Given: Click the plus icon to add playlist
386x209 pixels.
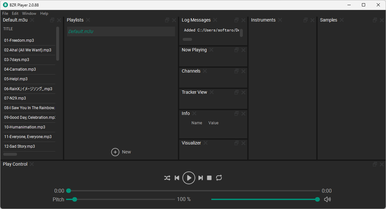Looking at the screenshot, I should [x=115, y=152].
